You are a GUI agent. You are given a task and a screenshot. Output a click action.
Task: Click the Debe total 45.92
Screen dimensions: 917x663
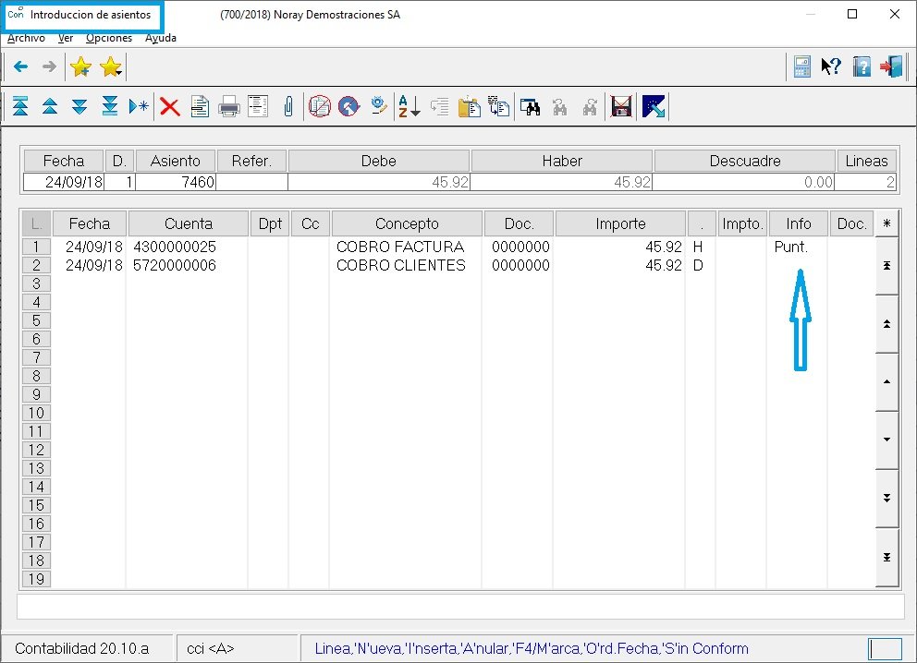(379, 182)
